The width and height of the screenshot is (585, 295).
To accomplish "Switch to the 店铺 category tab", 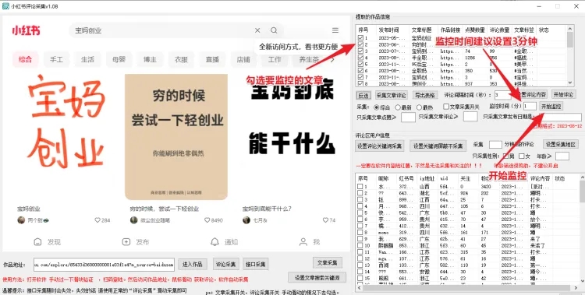I will 243,60.
